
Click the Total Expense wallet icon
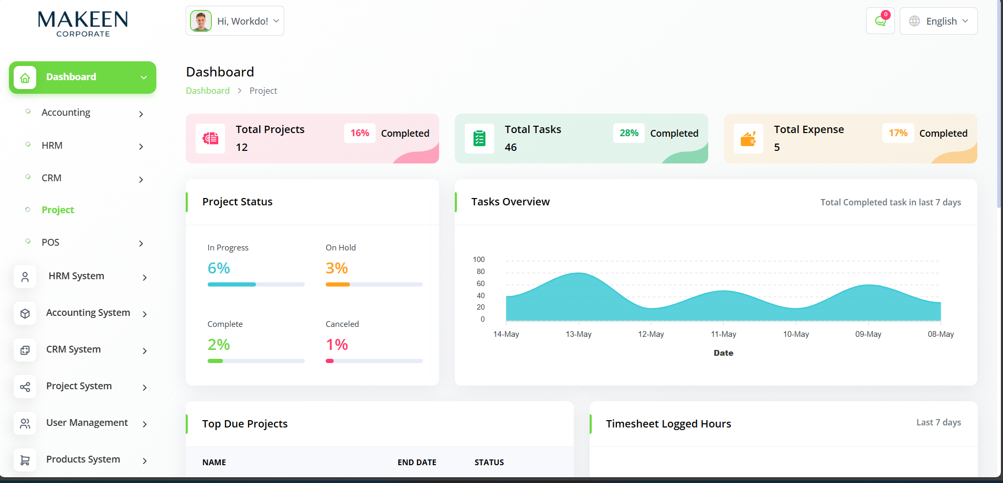[x=748, y=138]
